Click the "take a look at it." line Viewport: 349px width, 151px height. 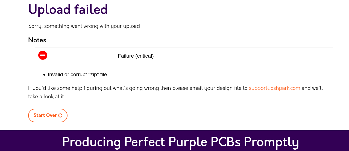coord(46,96)
